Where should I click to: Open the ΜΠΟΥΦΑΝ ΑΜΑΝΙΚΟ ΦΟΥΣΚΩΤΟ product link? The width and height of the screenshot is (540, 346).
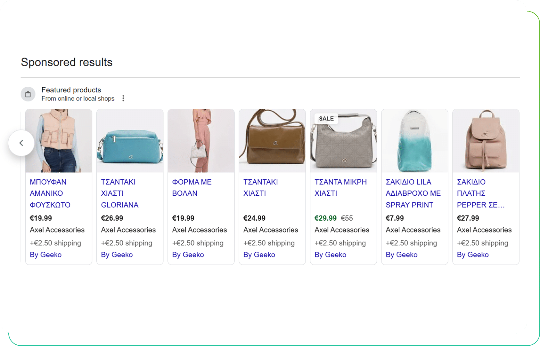[x=50, y=193]
